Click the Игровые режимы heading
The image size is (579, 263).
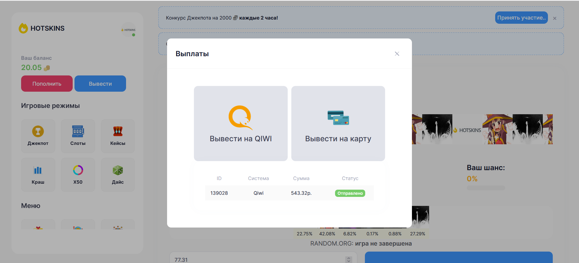coord(50,106)
